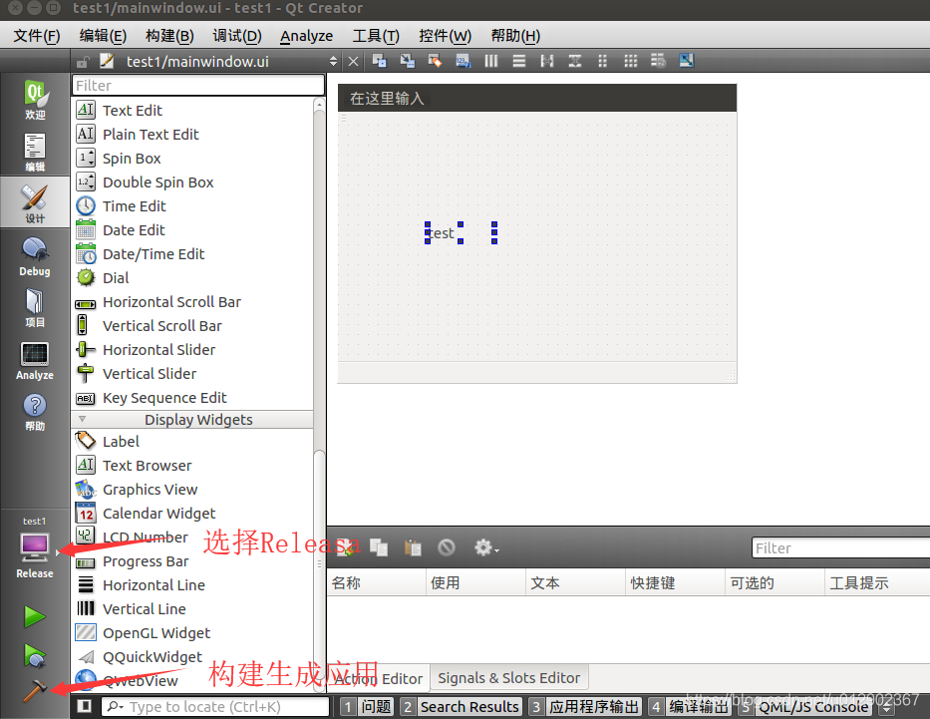Select the Label widget in list
Screen dimensions: 930x719
[x=121, y=442]
